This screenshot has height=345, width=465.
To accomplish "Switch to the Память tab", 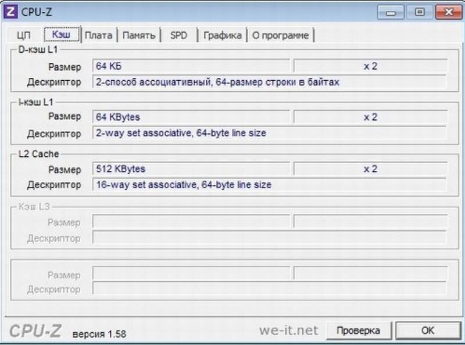I will 138,35.
